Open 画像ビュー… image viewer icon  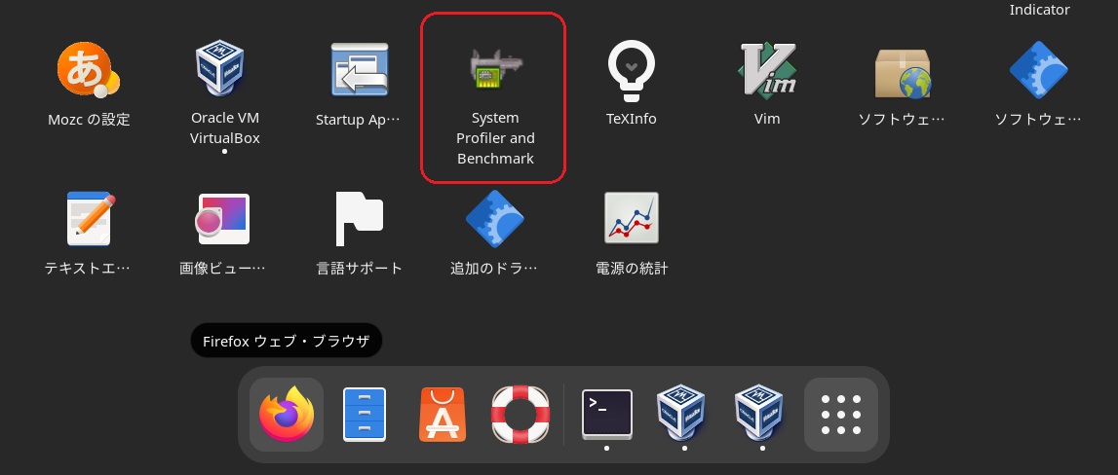pyautogui.click(x=224, y=219)
